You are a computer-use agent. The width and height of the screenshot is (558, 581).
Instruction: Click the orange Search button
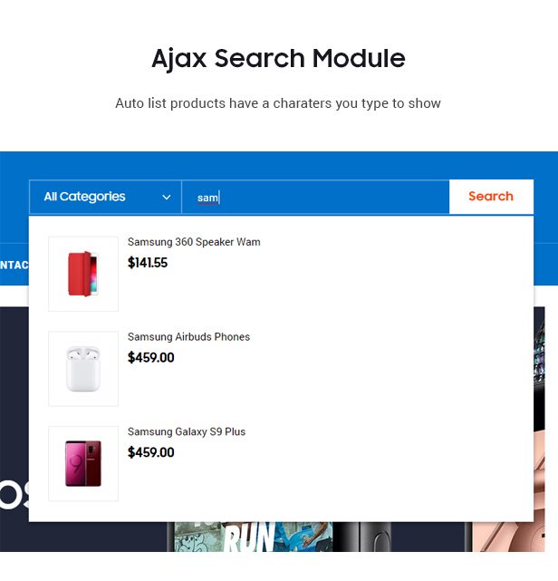pyautogui.click(x=491, y=197)
